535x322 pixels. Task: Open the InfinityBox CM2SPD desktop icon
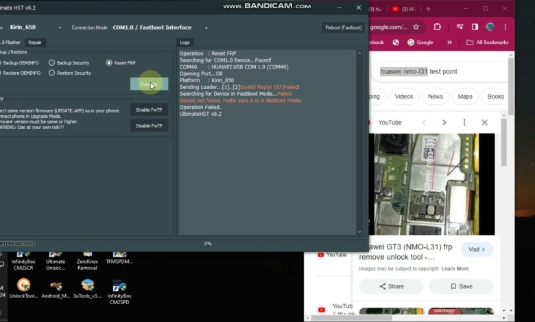pyautogui.click(x=119, y=292)
